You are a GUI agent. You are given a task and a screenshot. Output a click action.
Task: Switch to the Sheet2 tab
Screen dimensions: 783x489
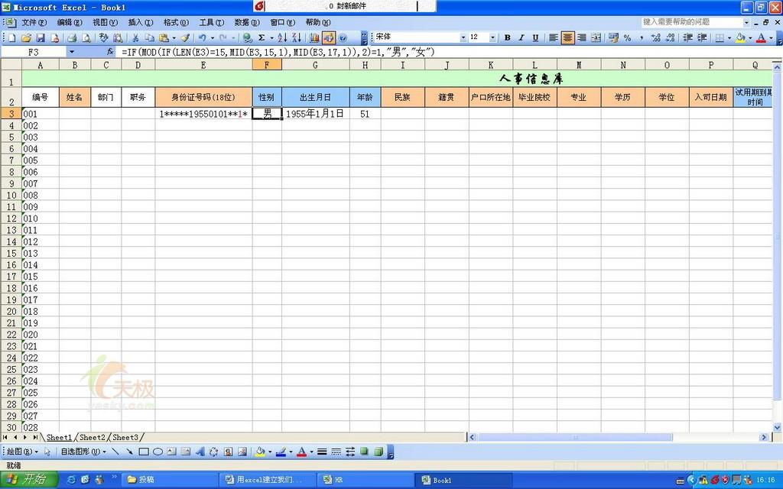tap(93, 437)
